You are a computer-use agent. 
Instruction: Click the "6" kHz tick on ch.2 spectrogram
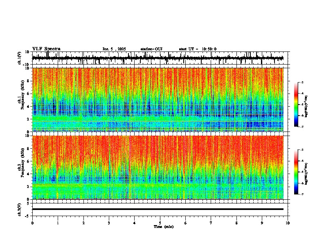[x=29, y=161]
